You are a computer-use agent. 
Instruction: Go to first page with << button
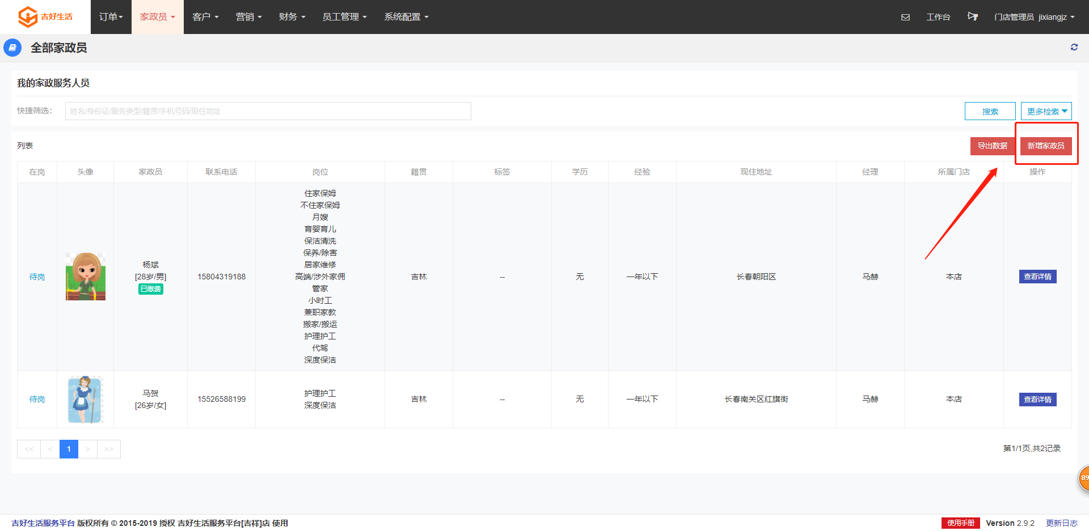click(29, 449)
